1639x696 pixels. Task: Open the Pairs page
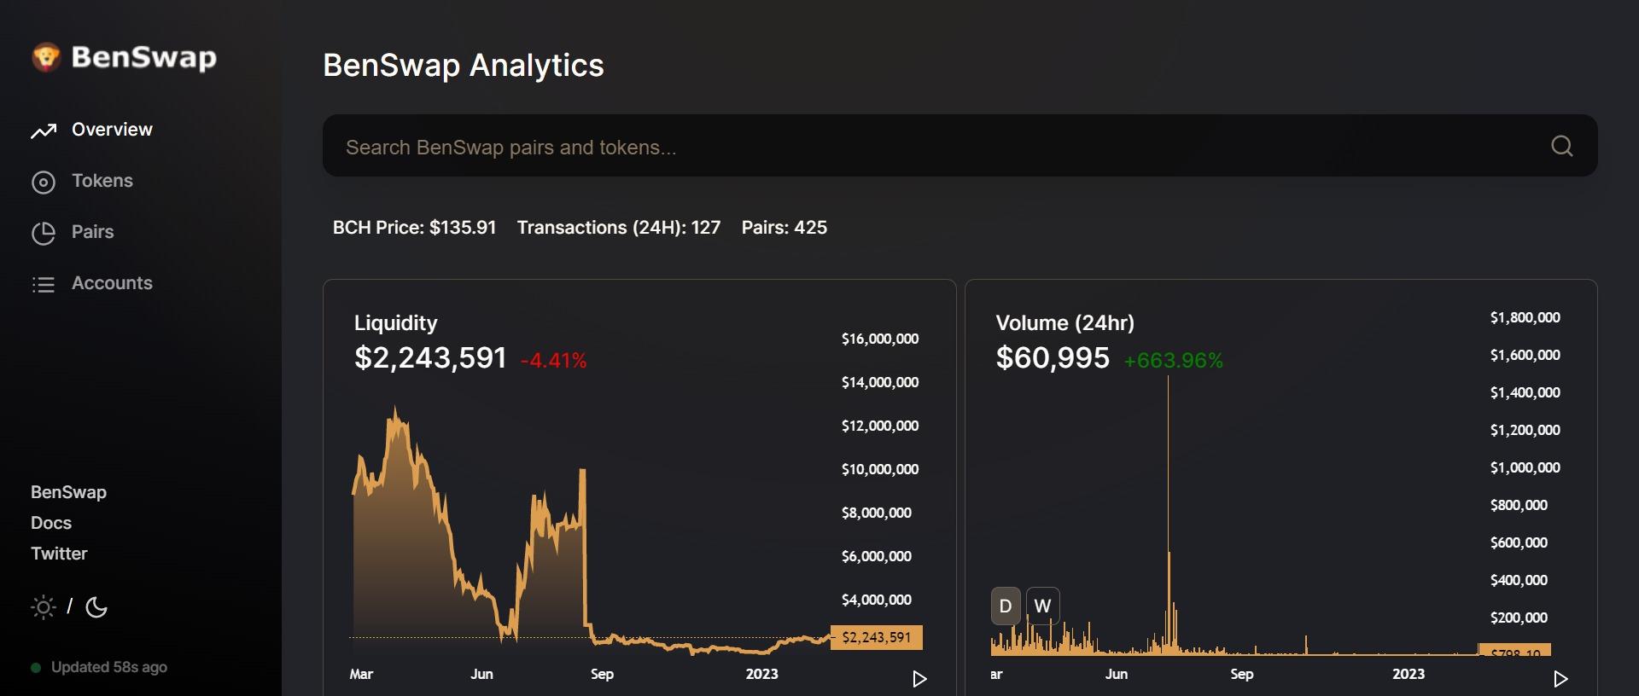93,232
